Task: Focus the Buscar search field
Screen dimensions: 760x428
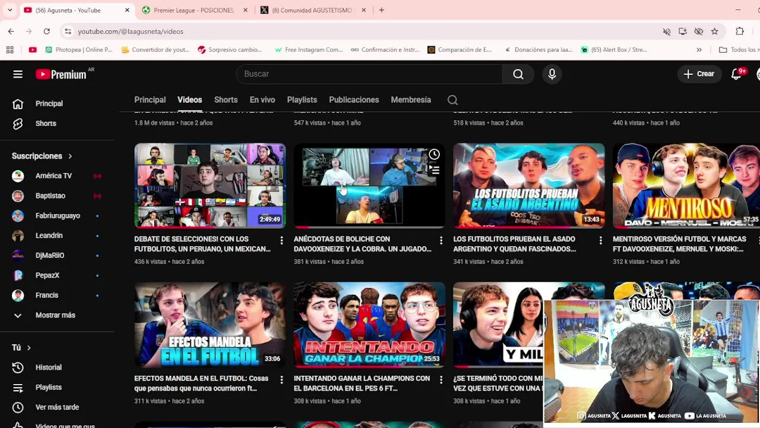Action: 369,74
